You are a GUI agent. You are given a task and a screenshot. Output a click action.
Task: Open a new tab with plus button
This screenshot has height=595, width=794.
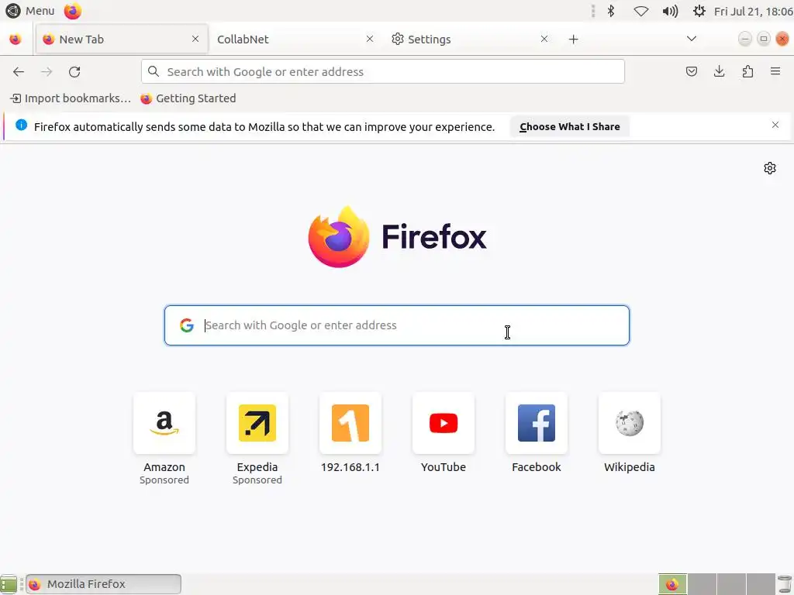573,39
